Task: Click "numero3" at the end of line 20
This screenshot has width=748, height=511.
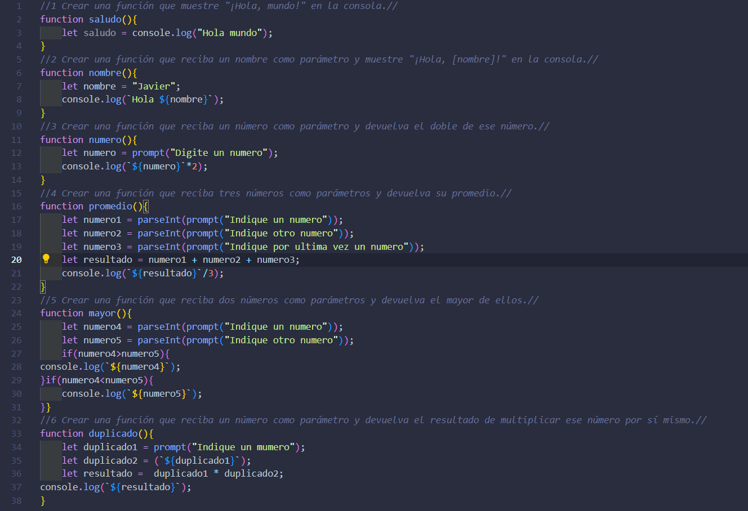Action: coord(276,259)
